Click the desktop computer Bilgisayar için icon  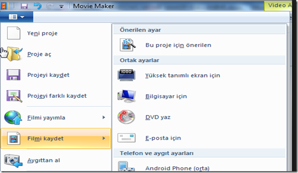coord(127,96)
